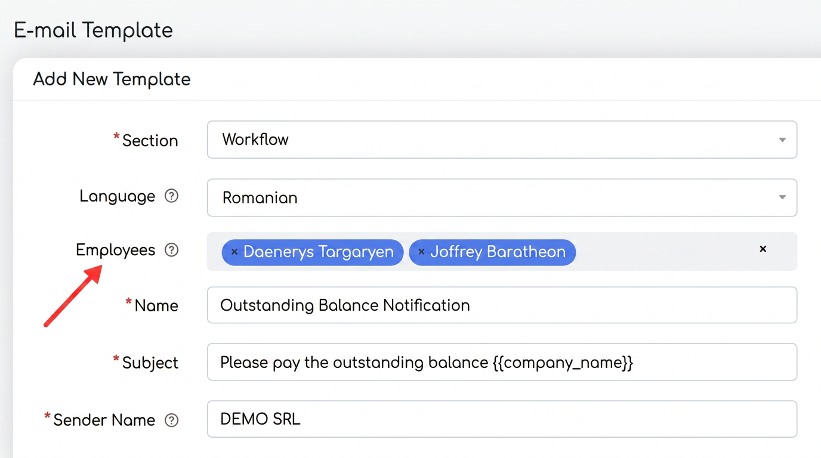Screen dimensions: 821x458
Task: Select the Romanian language combo box
Action: tap(502, 197)
